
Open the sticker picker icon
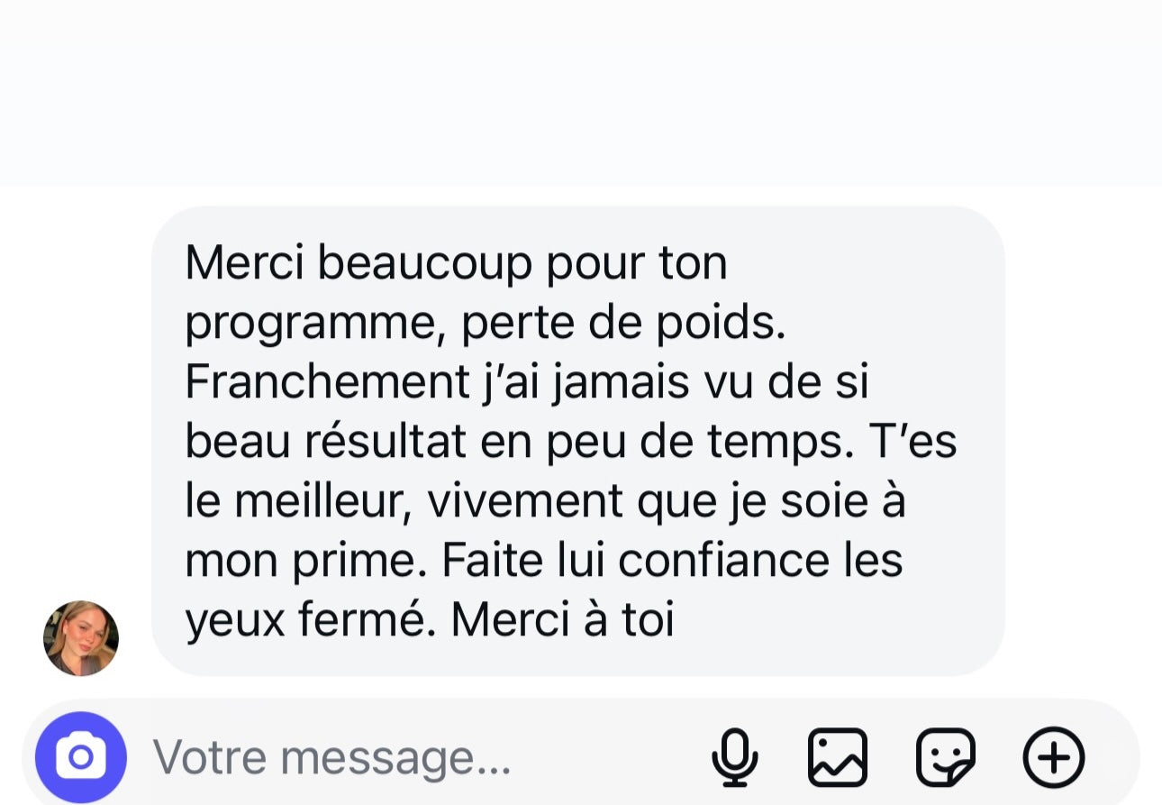(x=946, y=757)
